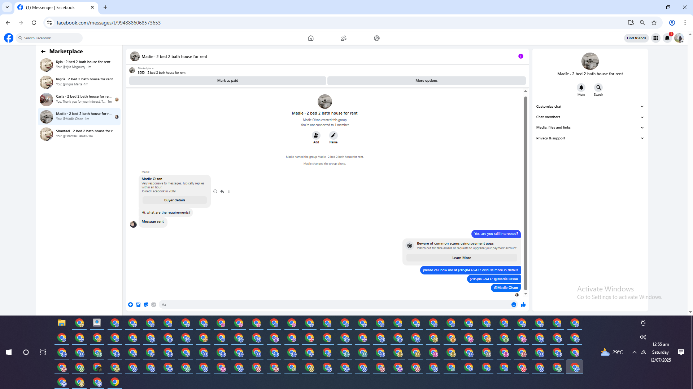
Task: Click the "please call now me" message bubble
Action: point(470,270)
